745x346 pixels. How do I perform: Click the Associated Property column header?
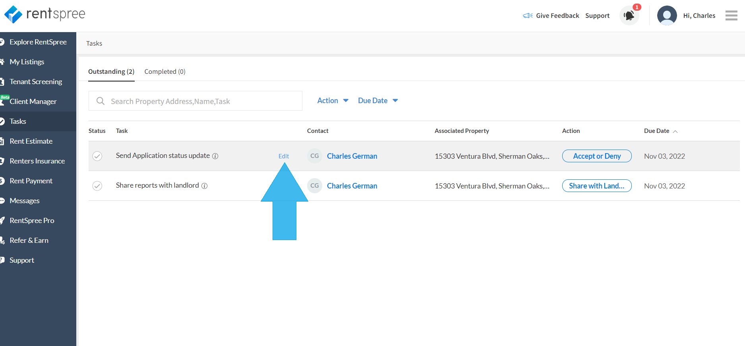[462, 131]
